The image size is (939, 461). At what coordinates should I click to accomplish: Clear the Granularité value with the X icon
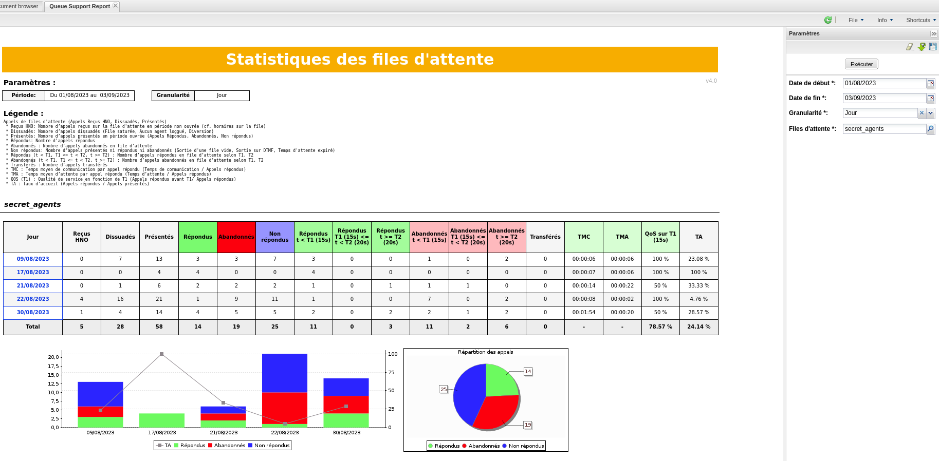point(922,113)
